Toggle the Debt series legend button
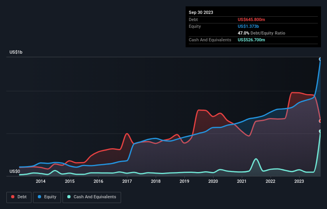327x209 pixels. [19, 197]
